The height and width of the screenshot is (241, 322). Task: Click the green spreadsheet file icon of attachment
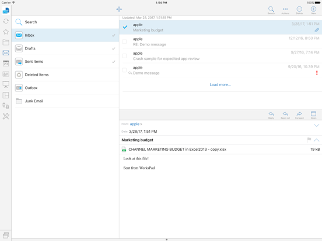click(124, 149)
